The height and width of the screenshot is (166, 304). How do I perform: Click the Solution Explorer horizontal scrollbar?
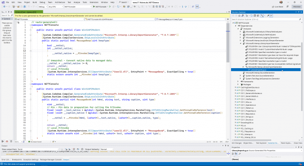point(252,140)
